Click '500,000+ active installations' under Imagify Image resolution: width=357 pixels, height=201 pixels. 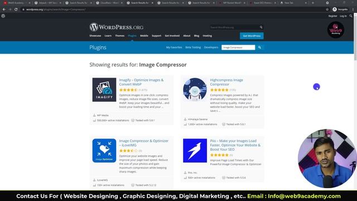pyautogui.click(x=113, y=121)
